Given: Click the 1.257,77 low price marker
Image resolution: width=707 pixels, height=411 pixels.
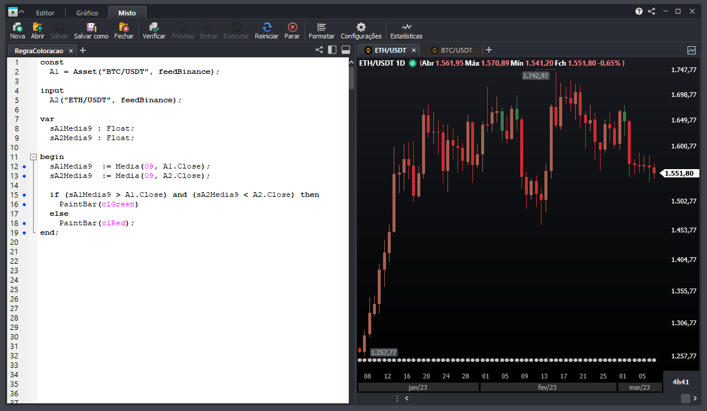Looking at the screenshot, I should (x=384, y=352).
